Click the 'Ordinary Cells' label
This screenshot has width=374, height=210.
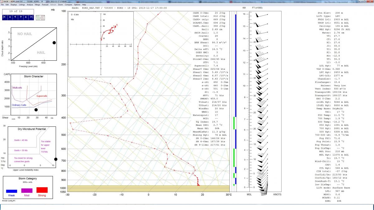(19, 105)
